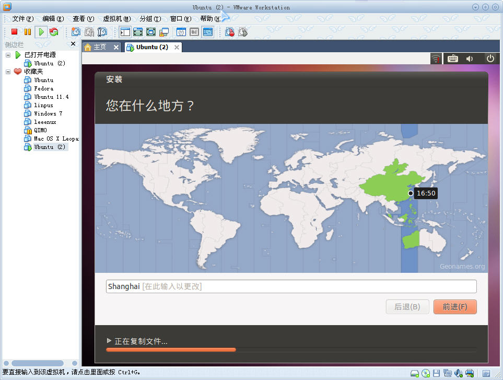Click the message log status bar icon
503x380 pixels.
click(486, 373)
